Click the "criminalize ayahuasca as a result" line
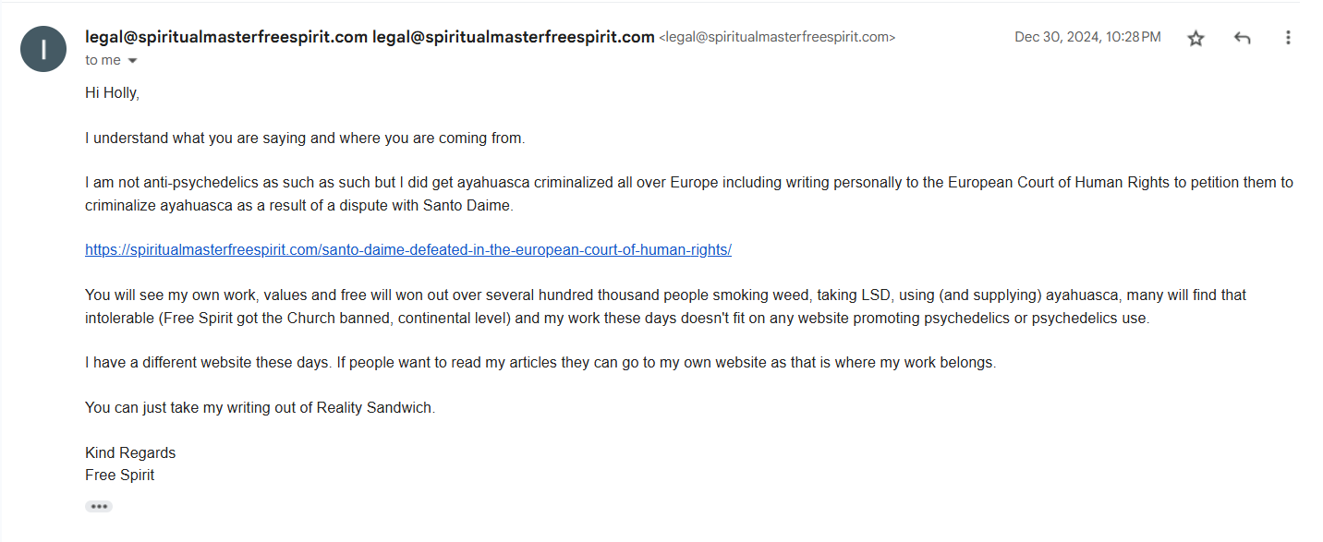 pos(298,206)
